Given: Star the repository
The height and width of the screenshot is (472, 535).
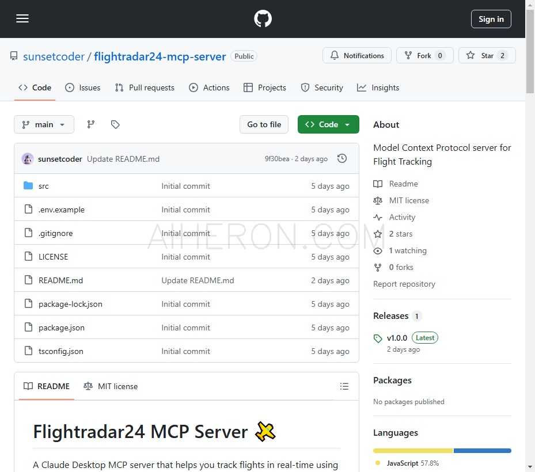Looking at the screenshot, I should [487, 56].
